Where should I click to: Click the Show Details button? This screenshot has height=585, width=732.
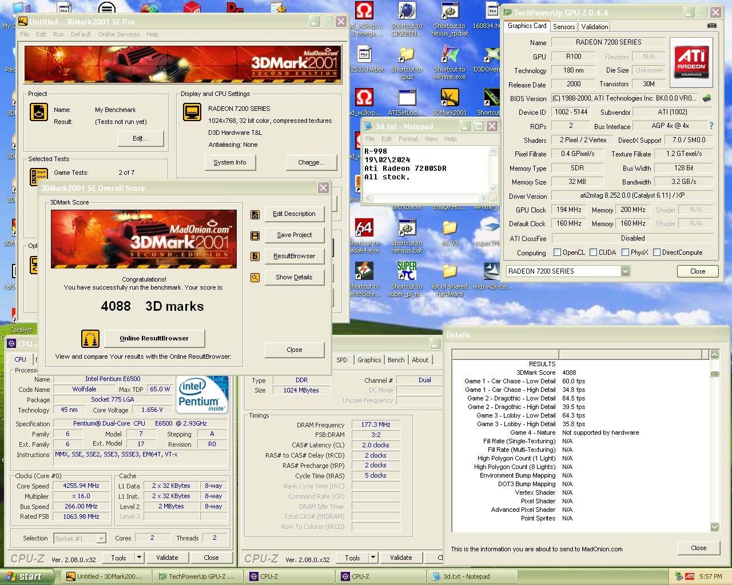pyautogui.click(x=295, y=278)
